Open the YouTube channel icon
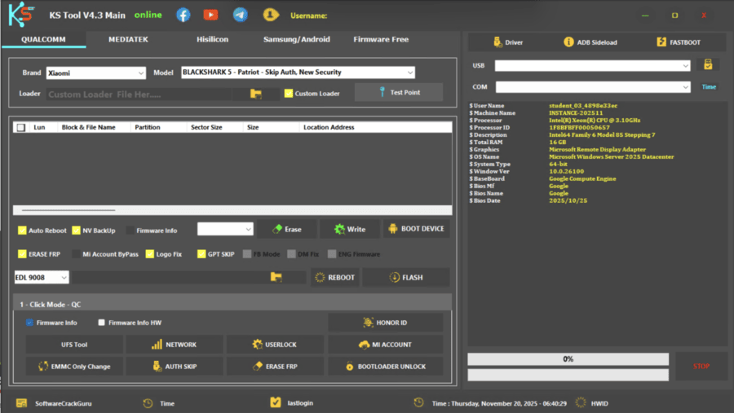 (x=210, y=15)
